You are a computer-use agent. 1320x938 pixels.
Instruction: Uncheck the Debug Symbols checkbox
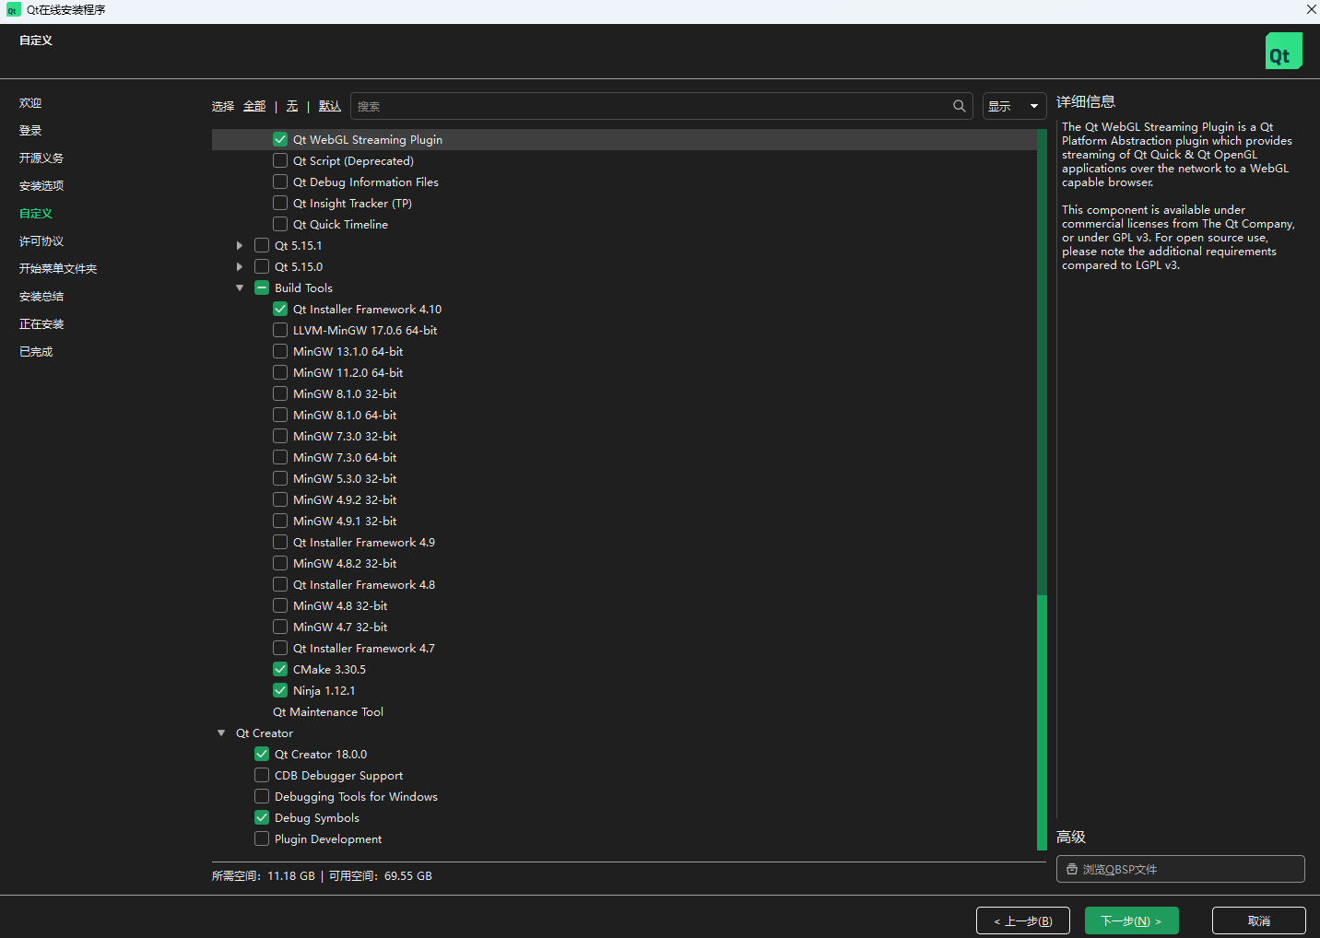[262, 817]
